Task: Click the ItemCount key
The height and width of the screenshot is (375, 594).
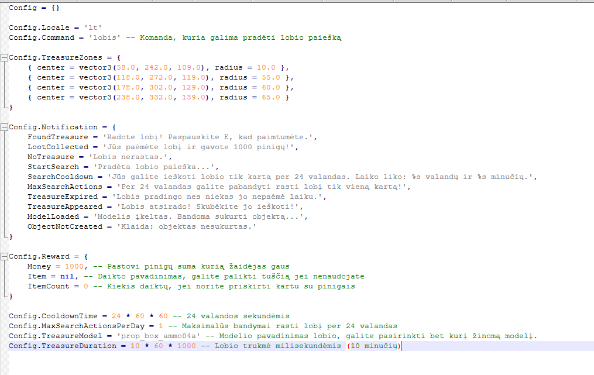Action: [x=49, y=286]
